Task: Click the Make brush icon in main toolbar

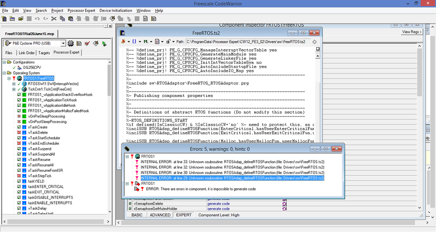Action: point(112,19)
